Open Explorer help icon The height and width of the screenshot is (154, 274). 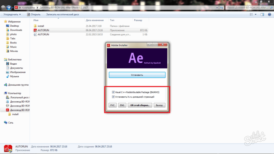coord(270,14)
